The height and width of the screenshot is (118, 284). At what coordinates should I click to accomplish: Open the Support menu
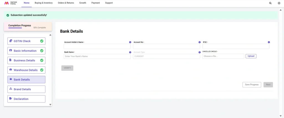click(109, 3)
